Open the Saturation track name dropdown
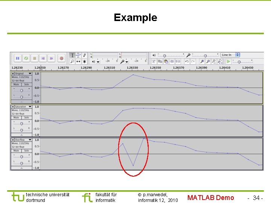271x203 pixels. click(x=23, y=107)
